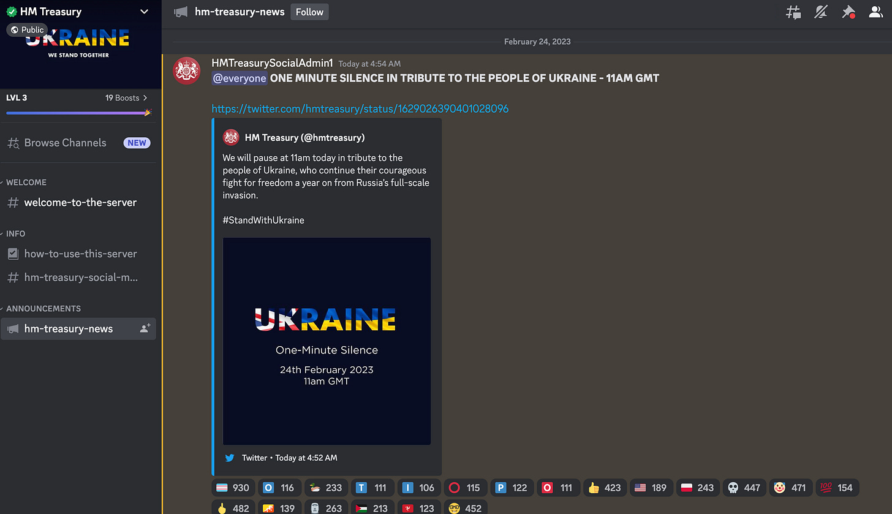This screenshot has height=514, width=892.
Task: Toggle the blue O reaction with 116
Action: [279, 488]
